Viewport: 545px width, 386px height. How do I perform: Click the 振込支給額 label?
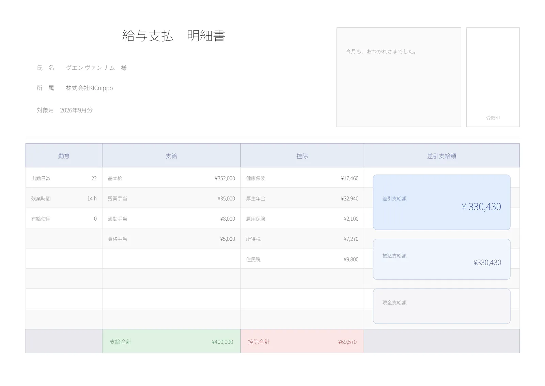(x=394, y=256)
